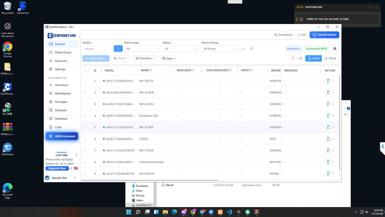Click the sun theme toggle icon
The image size is (385, 217).
pyautogui.click(x=71, y=168)
